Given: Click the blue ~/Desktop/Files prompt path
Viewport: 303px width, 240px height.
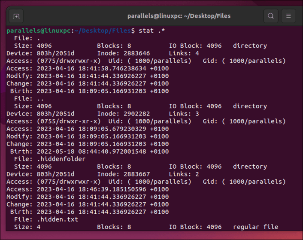Looking at the screenshot, I should click(103, 31).
